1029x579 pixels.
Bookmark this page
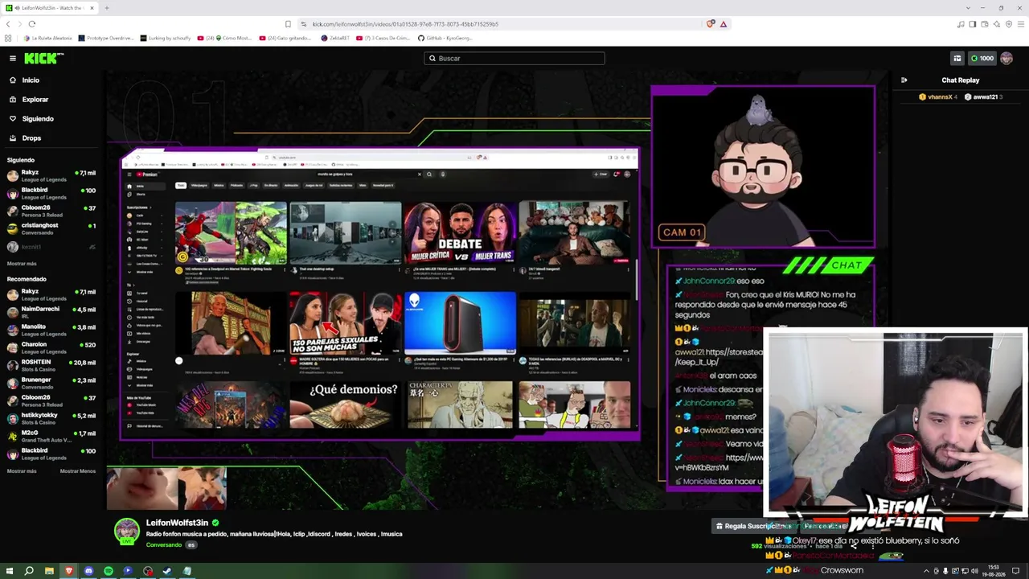[288, 24]
